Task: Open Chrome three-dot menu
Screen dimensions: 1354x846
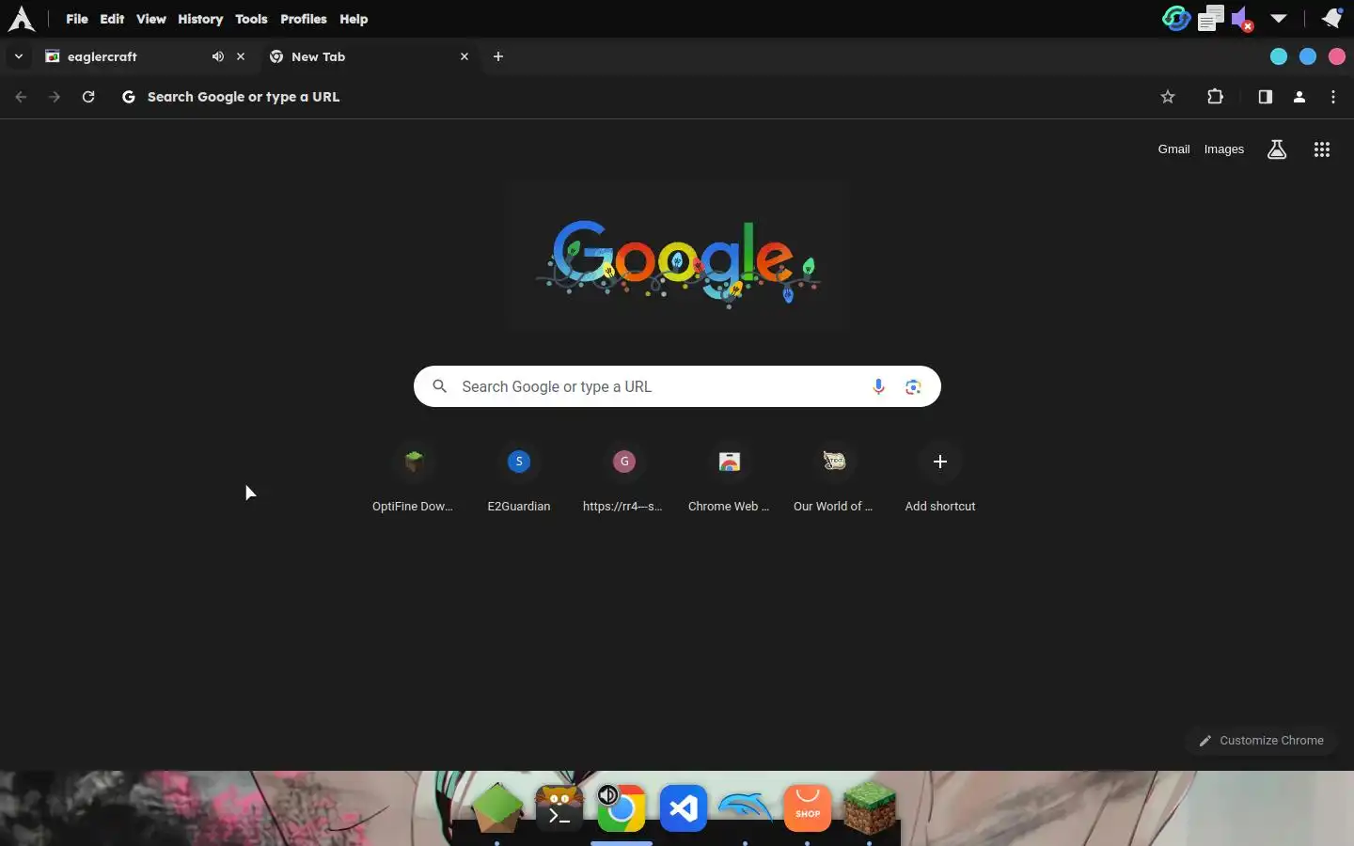Action: 1333,97
